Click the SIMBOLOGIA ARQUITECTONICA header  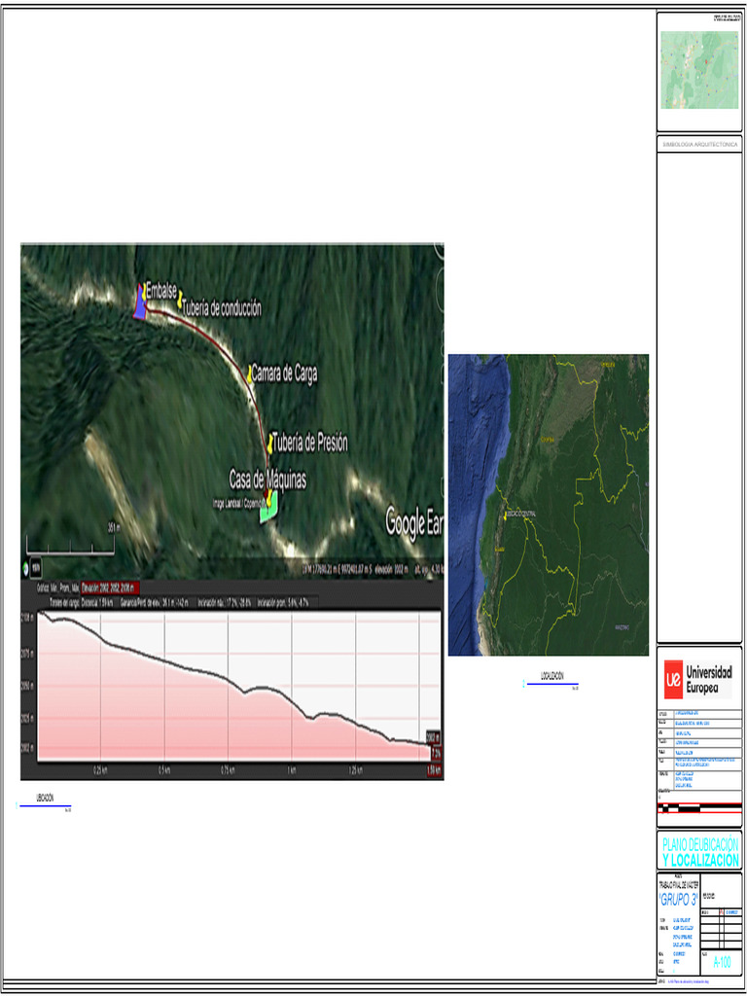[x=699, y=144]
